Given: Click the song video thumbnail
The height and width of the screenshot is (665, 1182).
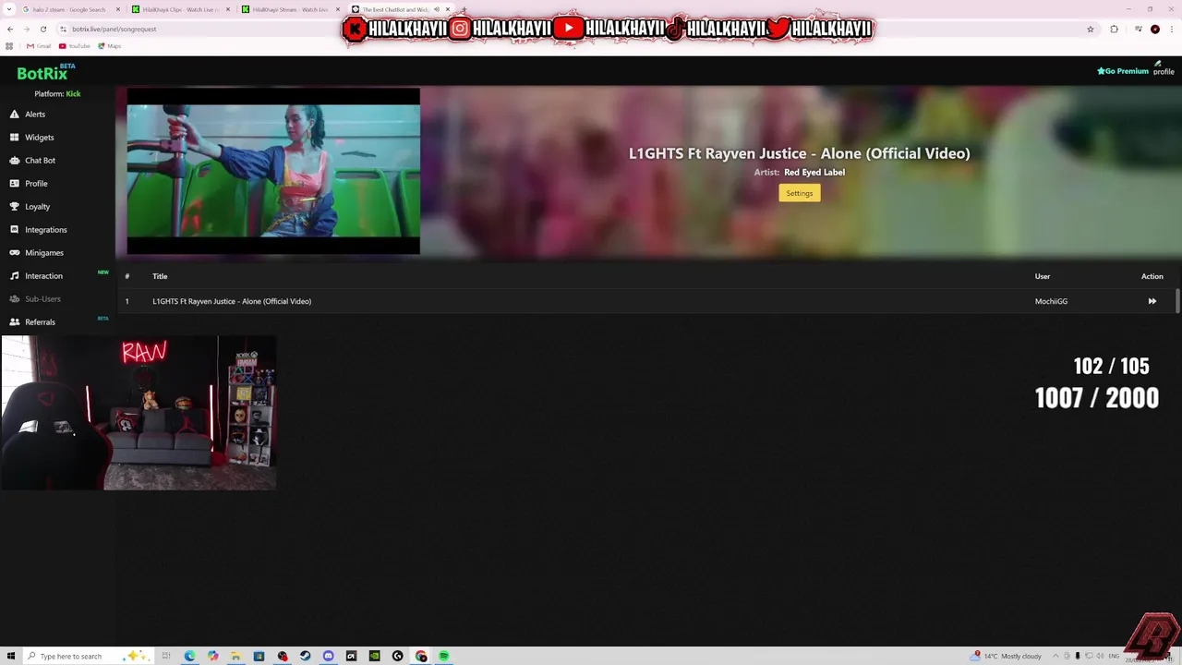Looking at the screenshot, I should pyautogui.click(x=273, y=172).
